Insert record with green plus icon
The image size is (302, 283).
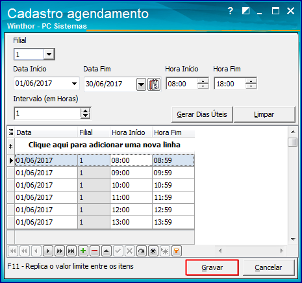(x=83, y=251)
